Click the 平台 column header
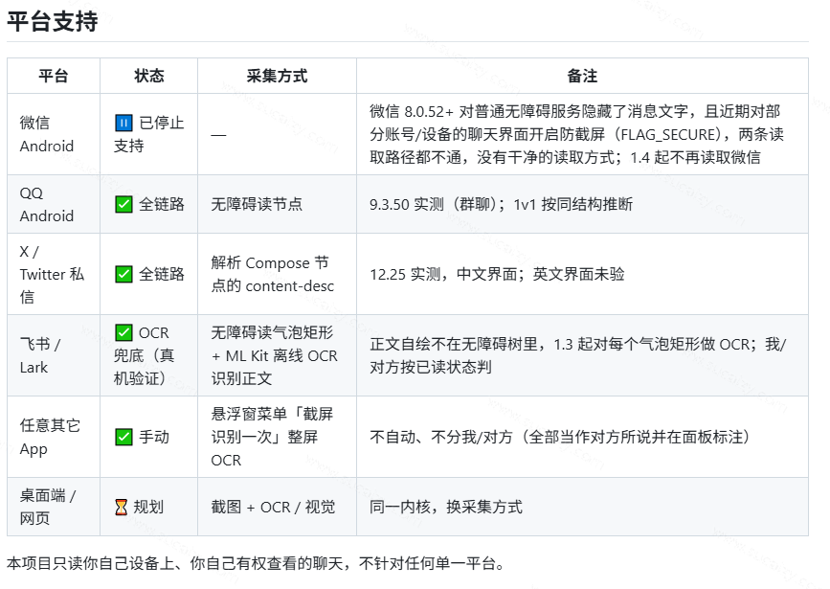The image size is (830, 589). (x=54, y=76)
